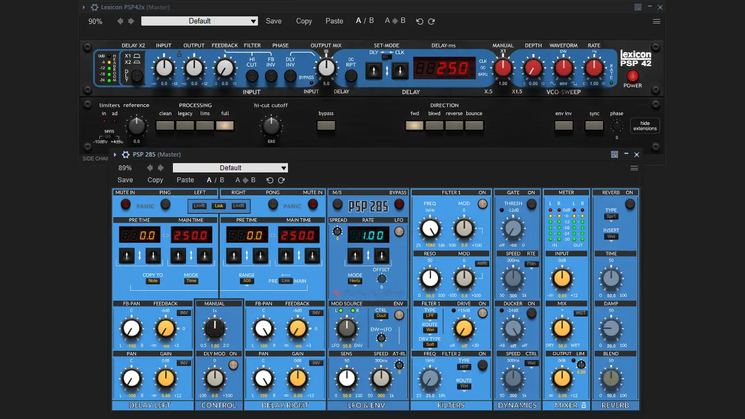Screen dimensions: 745x419
Task: Click the hide extensions button
Action: (x=645, y=126)
